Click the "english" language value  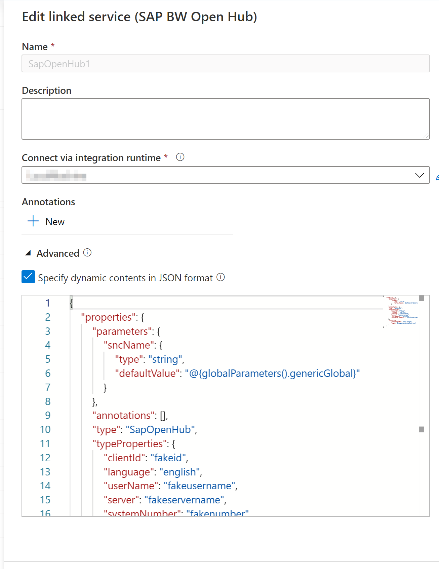click(x=180, y=472)
